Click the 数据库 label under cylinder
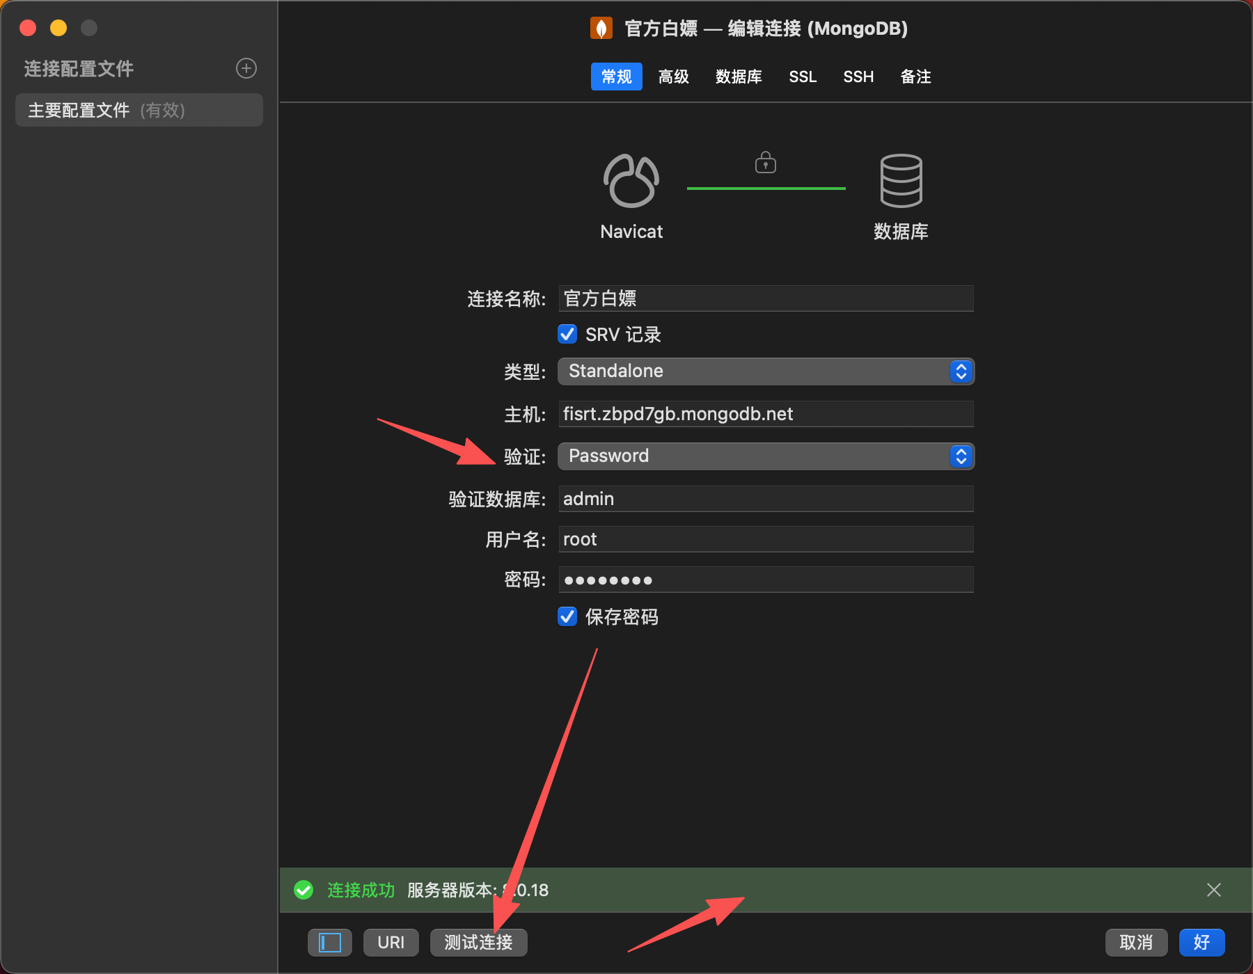1253x974 pixels. tap(901, 232)
